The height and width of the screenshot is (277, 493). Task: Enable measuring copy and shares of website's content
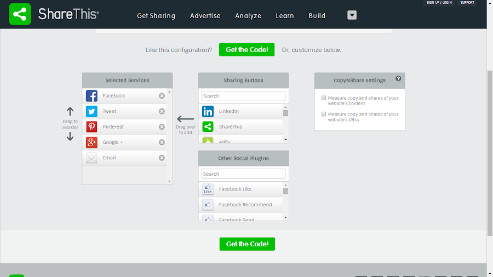324,98
